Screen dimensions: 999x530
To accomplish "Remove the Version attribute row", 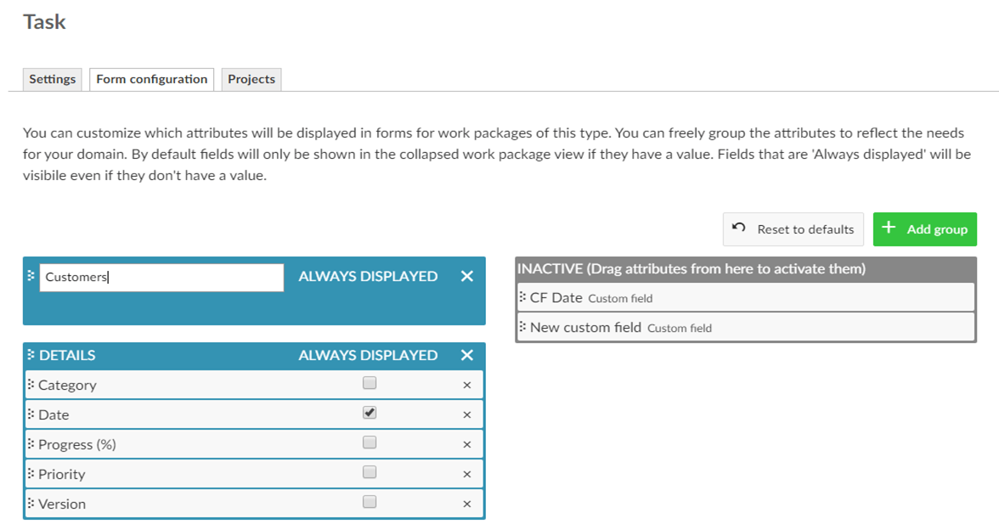I will (x=466, y=505).
